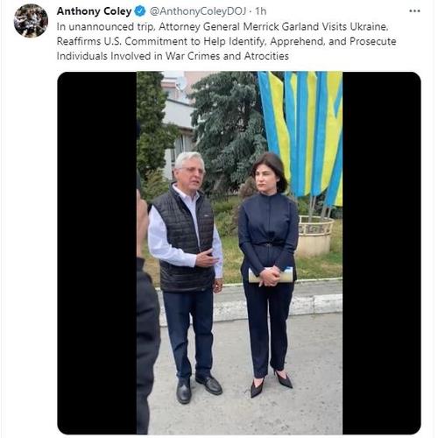Viewport: 438px width, 438px height.
Task: Click the man in black vest in video
Action: tap(187, 278)
